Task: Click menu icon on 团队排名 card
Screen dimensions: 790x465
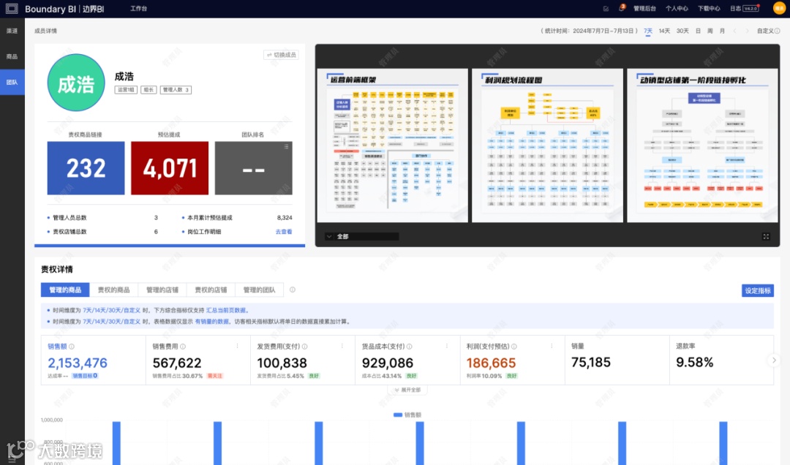Action: pyautogui.click(x=286, y=147)
